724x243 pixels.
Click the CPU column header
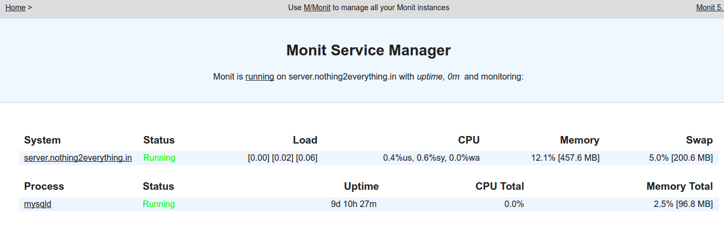click(x=469, y=140)
